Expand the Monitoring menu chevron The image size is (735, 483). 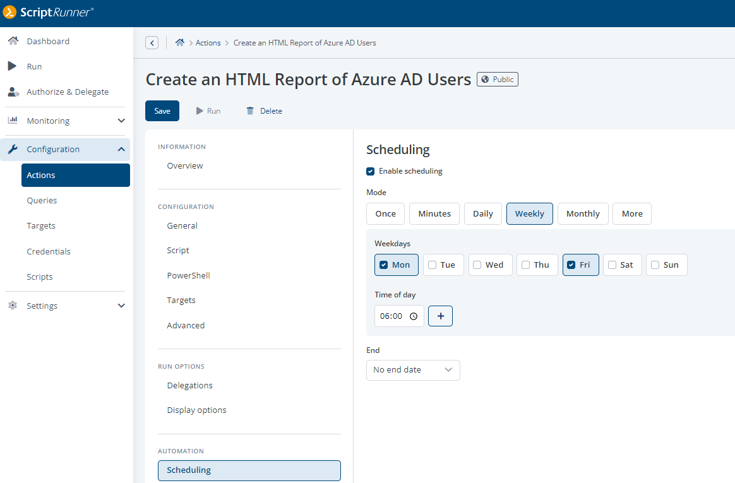click(121, 121)
